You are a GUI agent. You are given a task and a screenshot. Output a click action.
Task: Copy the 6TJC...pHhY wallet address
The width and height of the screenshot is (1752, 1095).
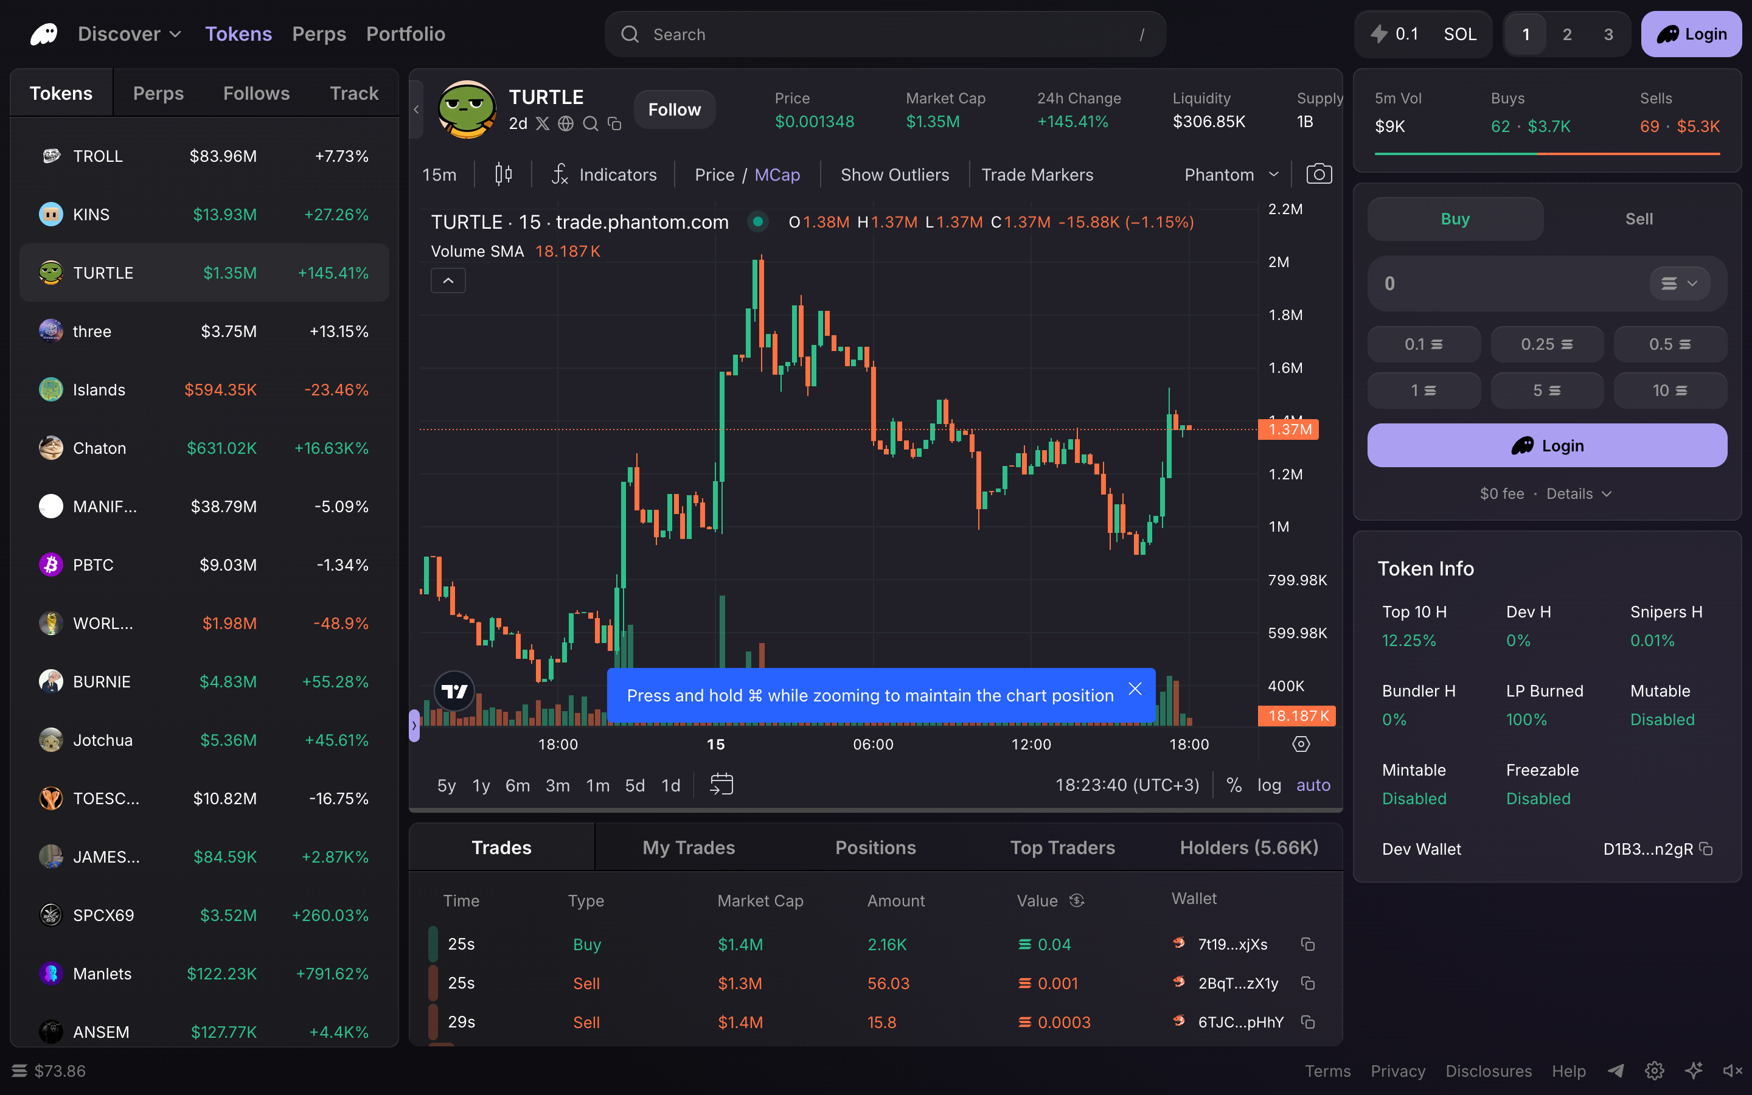coord(1307,1023)
